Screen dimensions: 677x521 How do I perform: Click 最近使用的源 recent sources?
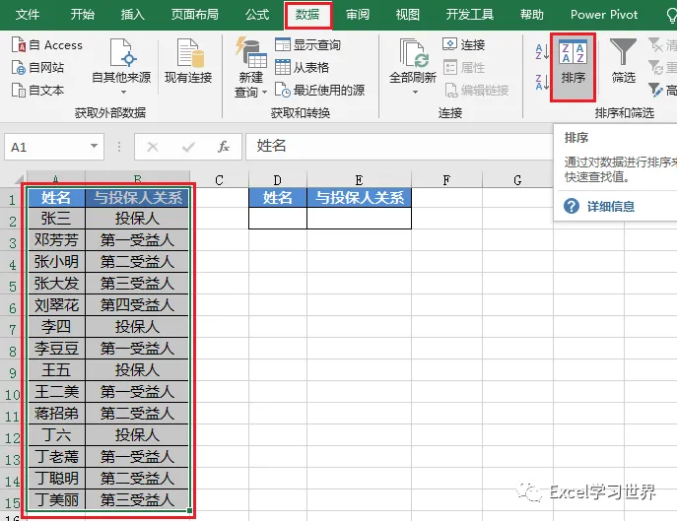click(319, 91)
